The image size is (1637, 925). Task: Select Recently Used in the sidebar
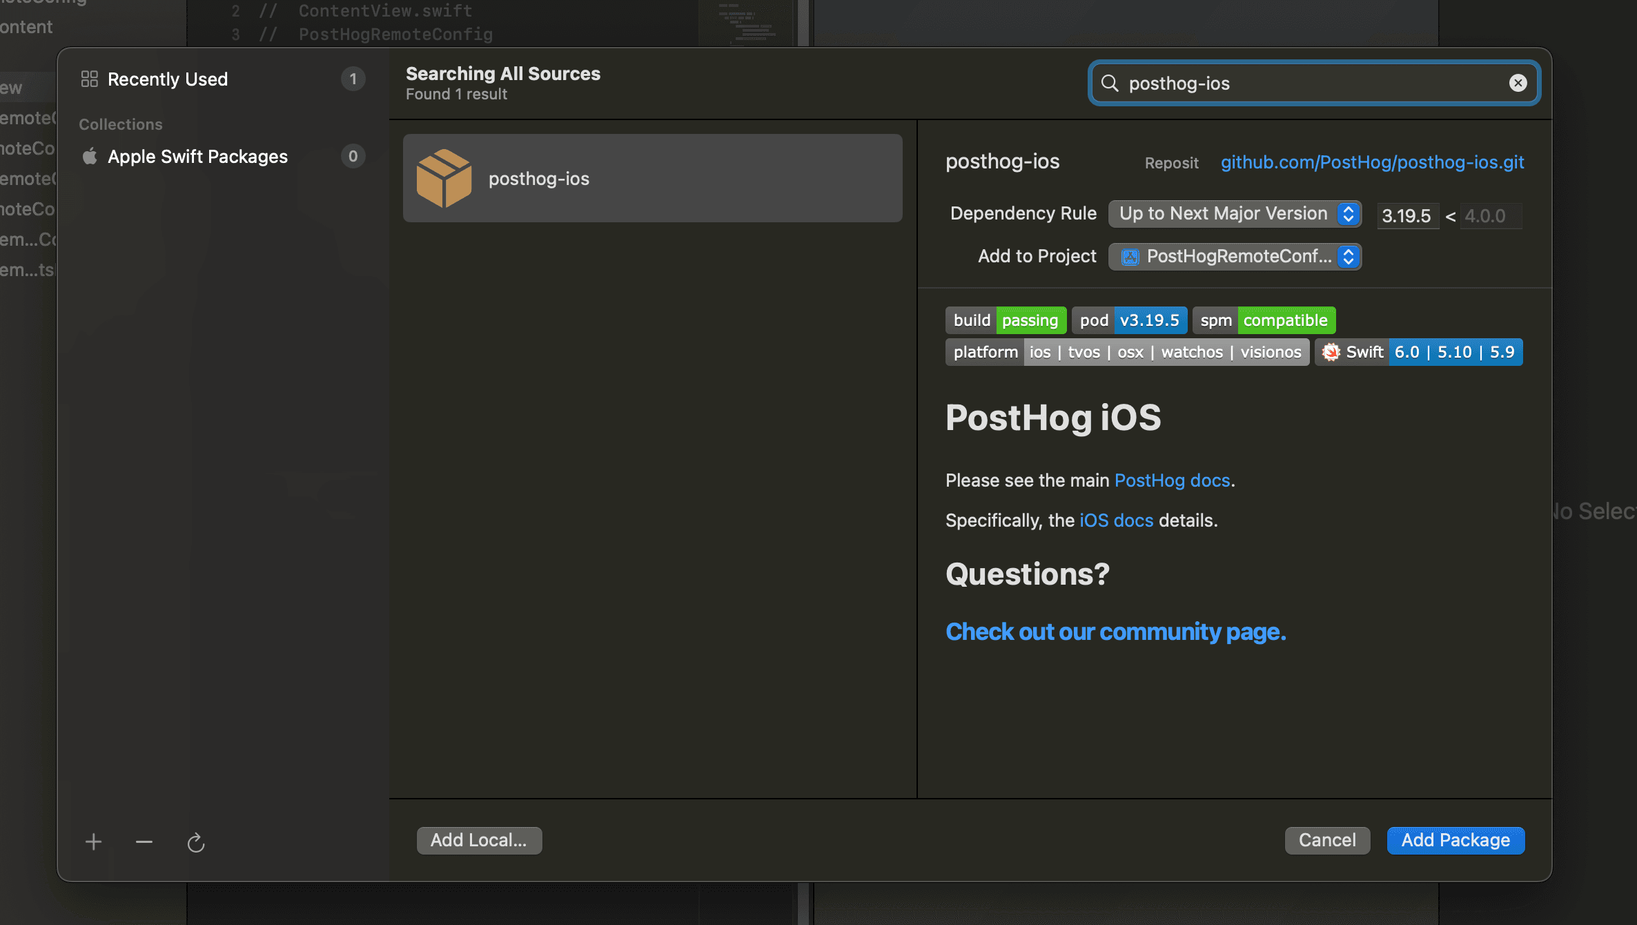(222, 79)
